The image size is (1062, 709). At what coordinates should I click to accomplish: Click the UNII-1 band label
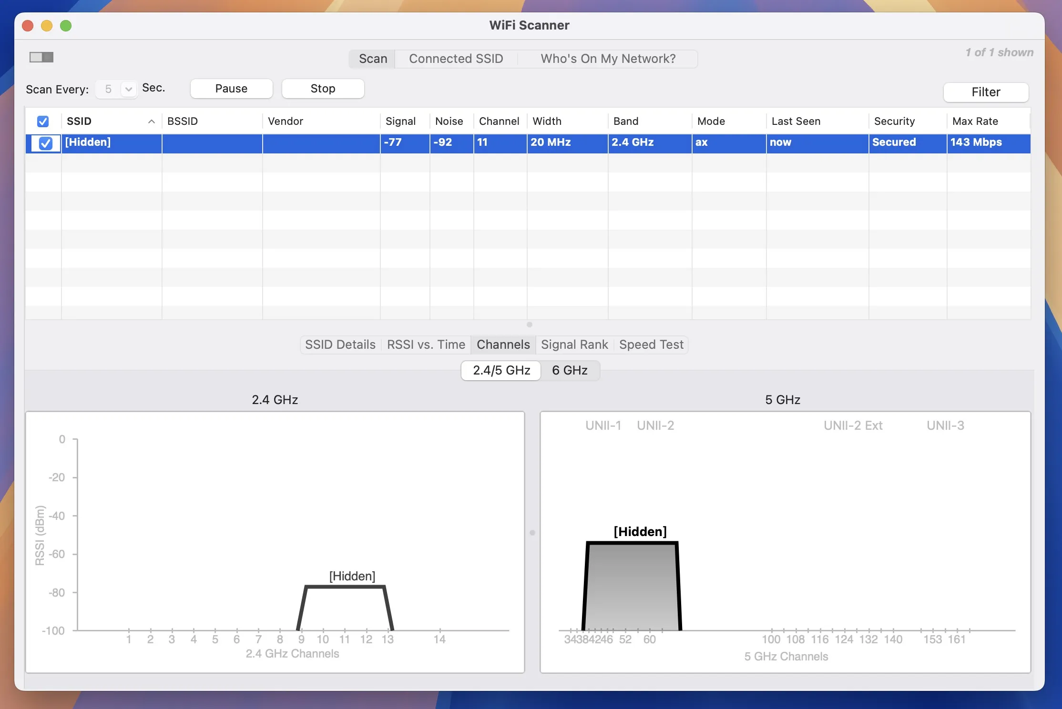click(x=603, y=425)
